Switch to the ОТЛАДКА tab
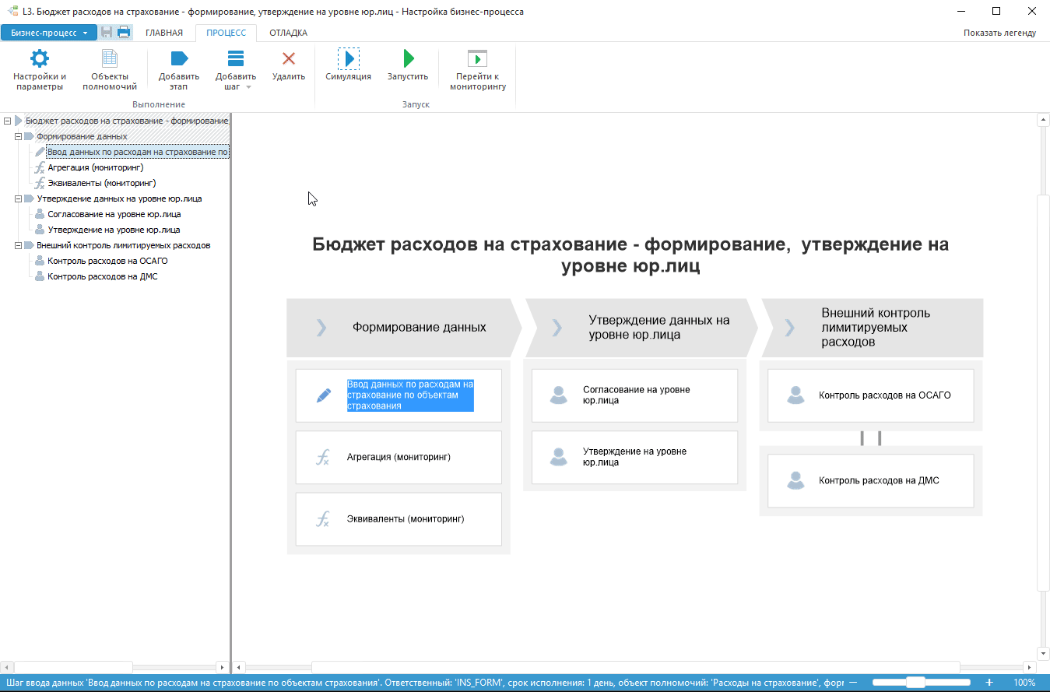The width and height of the screenshot is (1050, 692). click(288, 33)
